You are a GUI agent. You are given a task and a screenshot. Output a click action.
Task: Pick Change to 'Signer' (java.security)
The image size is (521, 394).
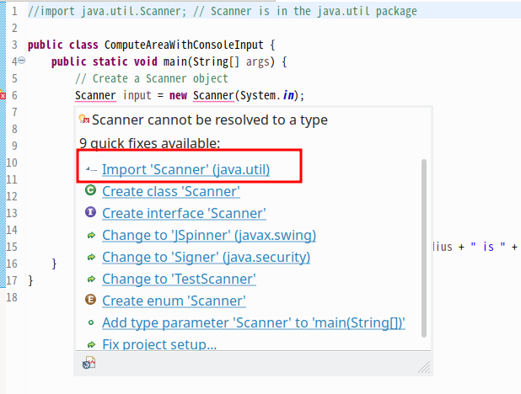(x=206, y=257)
